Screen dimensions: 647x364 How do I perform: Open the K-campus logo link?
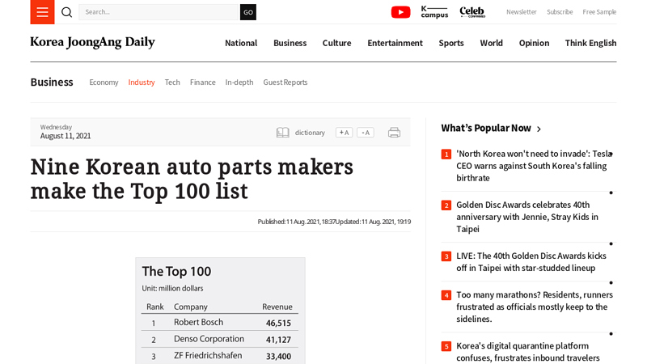(434, 12)
